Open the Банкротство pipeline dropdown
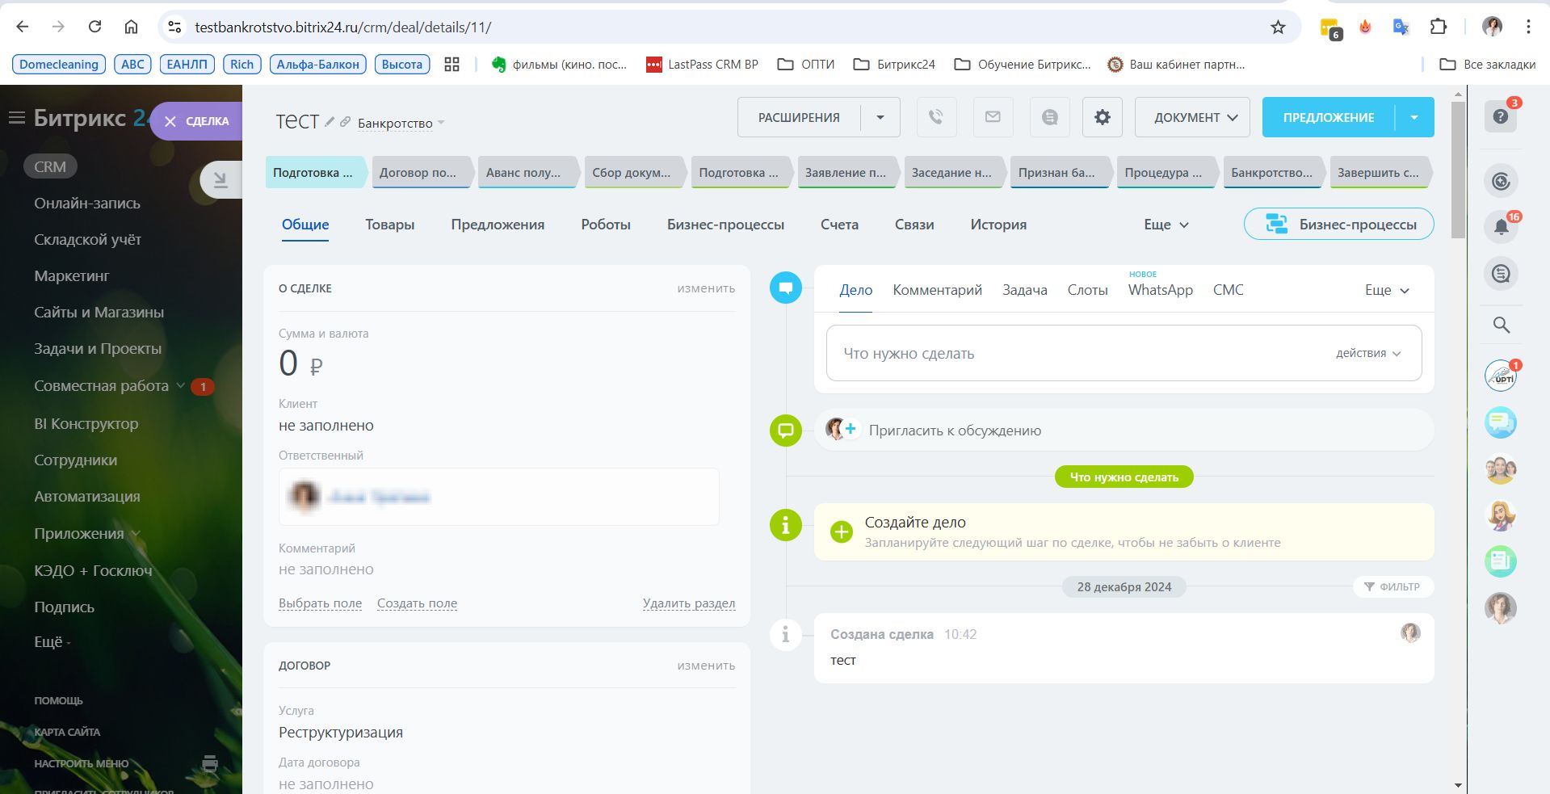 (x=401, y=124)
